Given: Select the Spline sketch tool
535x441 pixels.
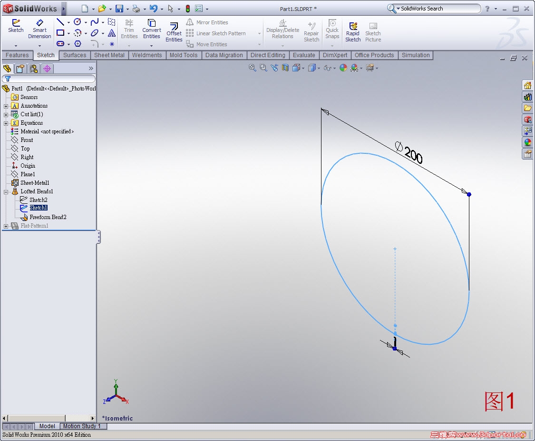Looking at the screenshot, I should pyautogui.click(x=95, y=22).
